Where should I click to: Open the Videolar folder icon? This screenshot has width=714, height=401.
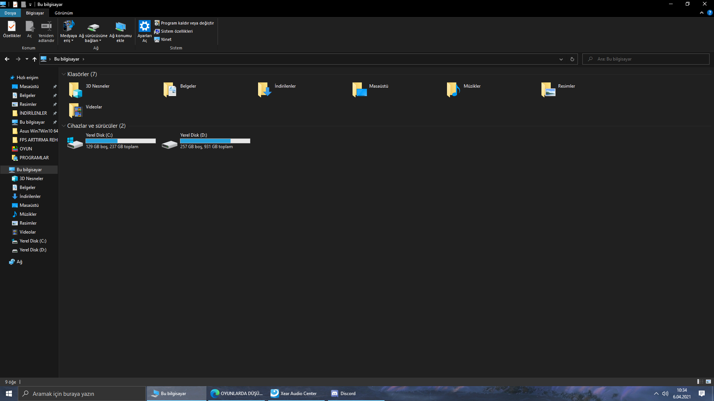(x=76, y=110)
